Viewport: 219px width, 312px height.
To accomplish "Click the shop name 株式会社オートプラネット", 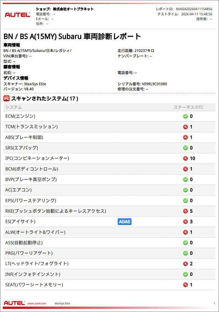I will 73,9.
